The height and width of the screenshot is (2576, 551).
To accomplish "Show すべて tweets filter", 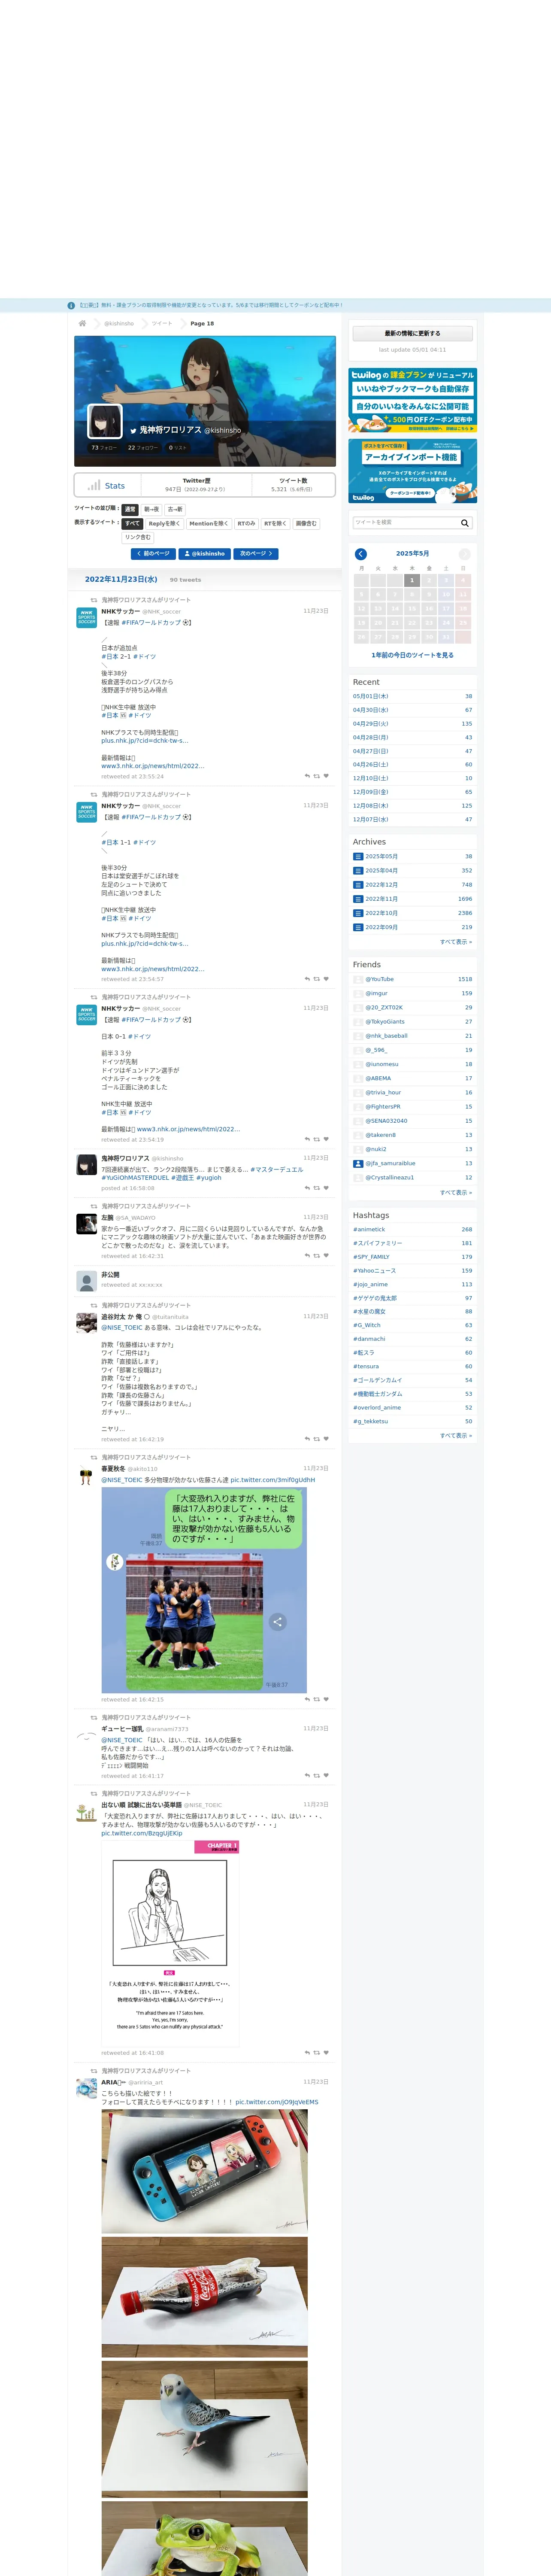I will pyautogui.click(x=132, y=523).
